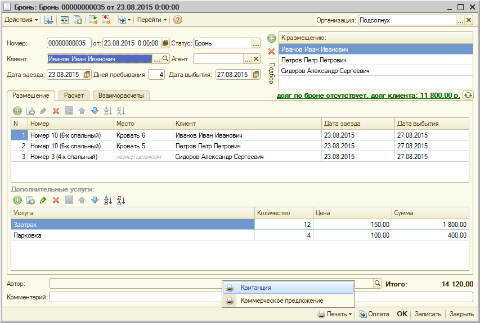Select Петров Петр Петрович in the К размещению list
Viewport: 480px width, 323px height.
[x=375, y=60]
